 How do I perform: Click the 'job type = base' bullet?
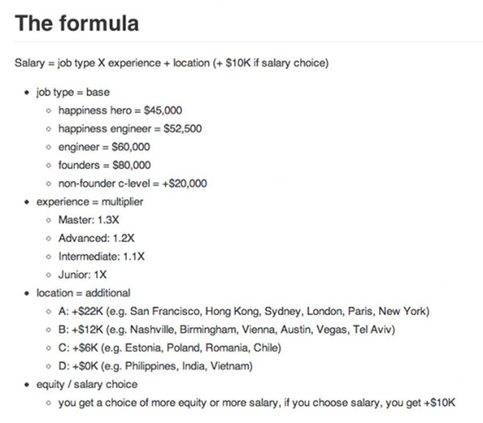pyautogui.click(x=73, y=92)
